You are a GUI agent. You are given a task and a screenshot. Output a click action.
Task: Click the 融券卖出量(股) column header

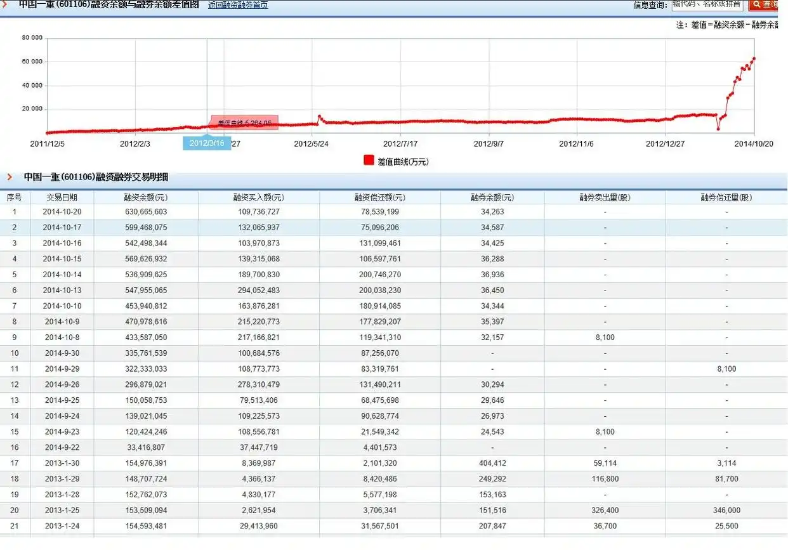click(605, 197)
